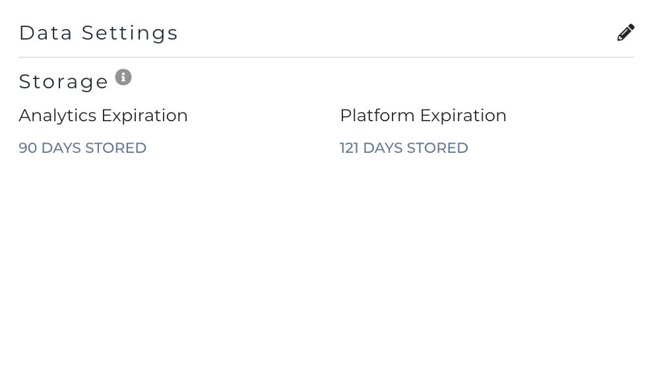
Task: Select the gray circular "i" icon
Action: click(123, 77)
